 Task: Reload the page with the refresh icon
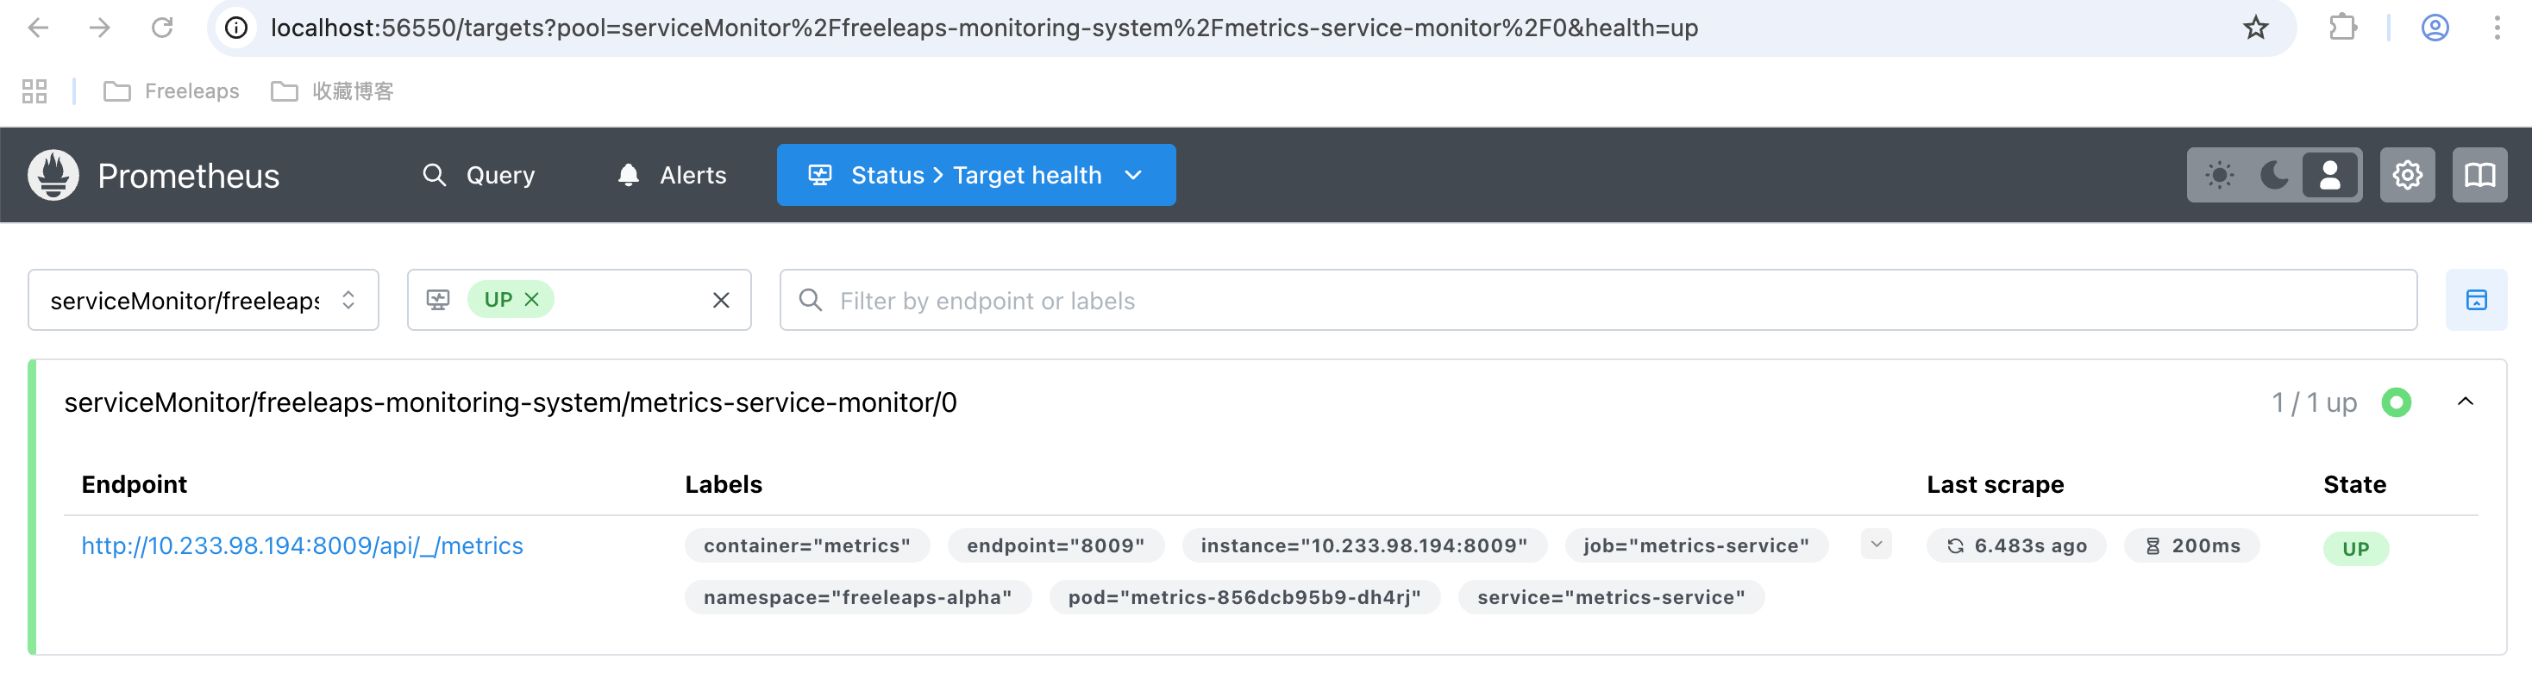tap(162, 28)
